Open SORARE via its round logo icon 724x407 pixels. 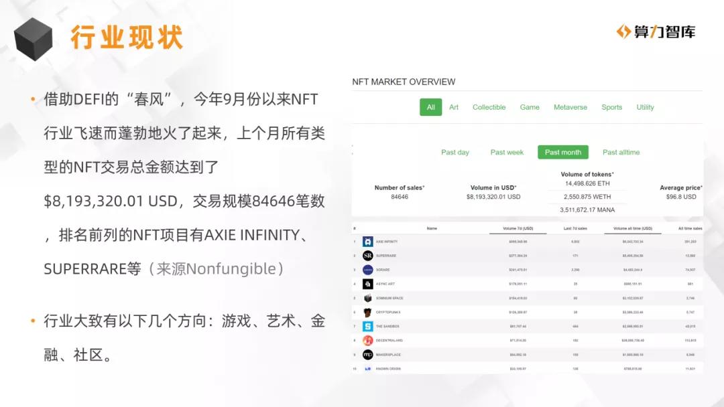click(x=367, y=270)
